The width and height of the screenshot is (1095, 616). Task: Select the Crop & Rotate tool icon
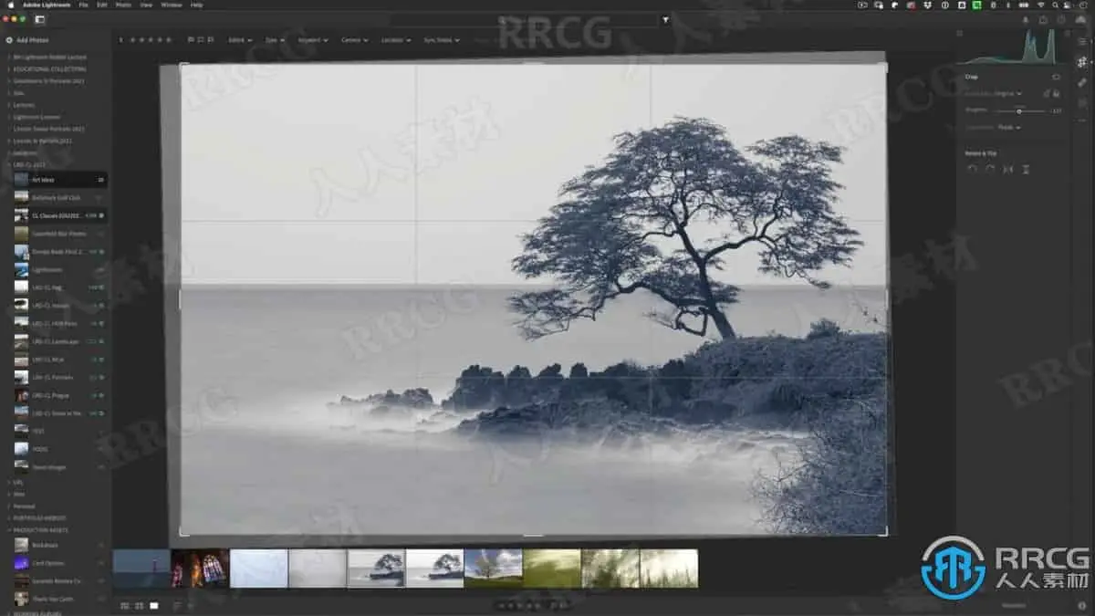click(x=1082, y=62)
